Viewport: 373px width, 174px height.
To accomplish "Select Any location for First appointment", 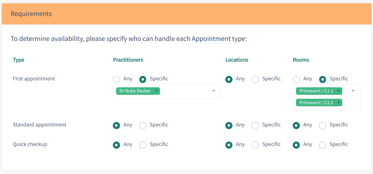I will (x=229, y=79).
